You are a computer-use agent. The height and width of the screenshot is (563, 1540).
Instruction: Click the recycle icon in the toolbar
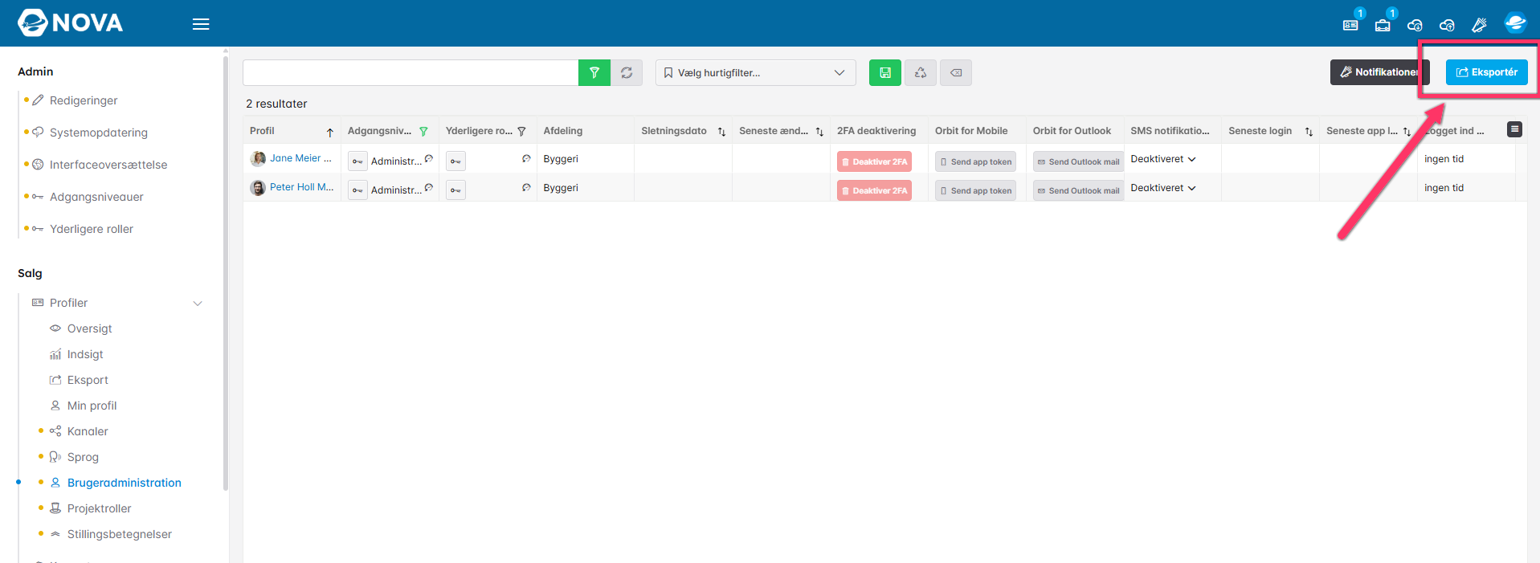pos(921,72)
